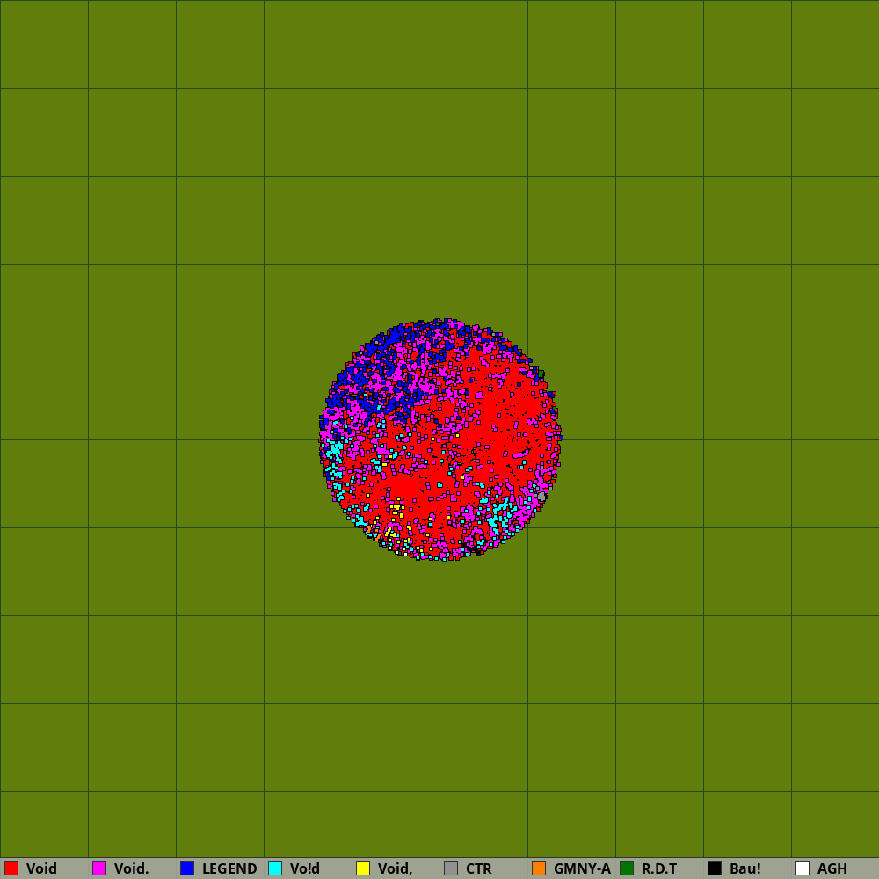Select the 'AGH' team name text
The width and height of the screenshot is (879, 879).
(x=832, y=868)
